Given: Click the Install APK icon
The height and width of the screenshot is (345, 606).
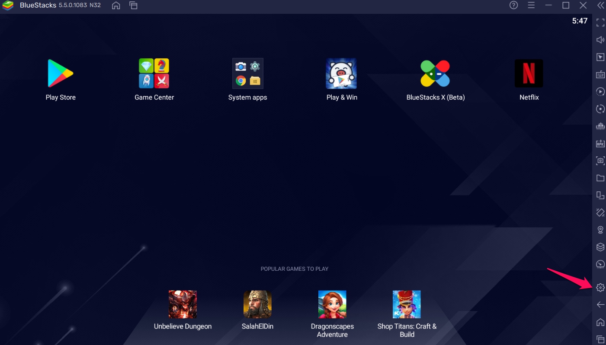Looking at the screenshot, I should point(600,143).
